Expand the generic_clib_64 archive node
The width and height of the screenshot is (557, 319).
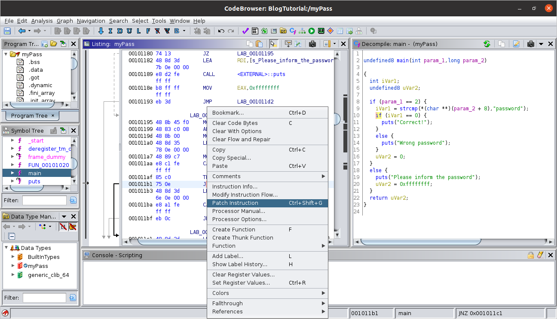13,275
